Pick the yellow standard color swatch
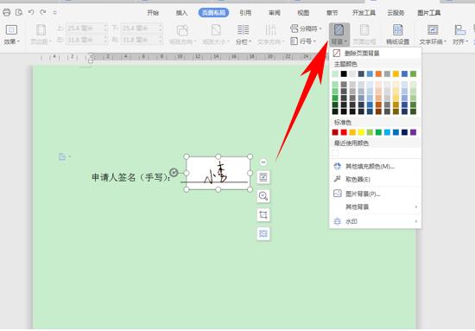 click(361, 132)
